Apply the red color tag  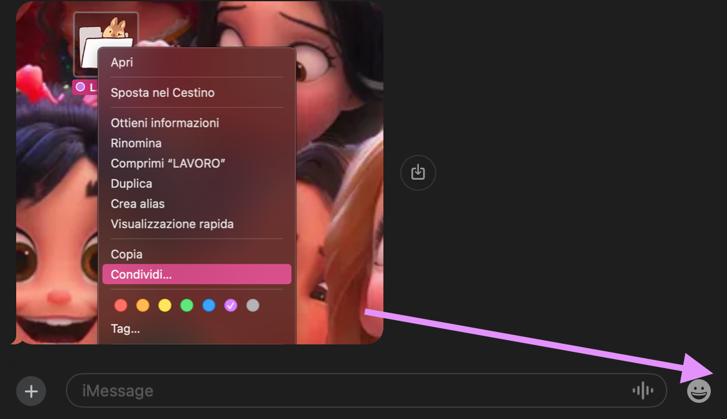click(x=121, y=305)
